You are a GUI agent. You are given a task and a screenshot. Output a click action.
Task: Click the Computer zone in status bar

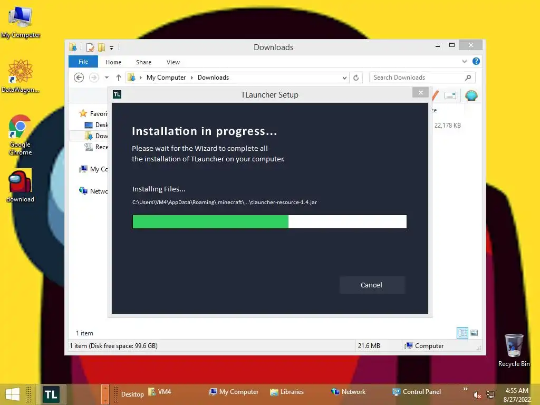(x=425, y=346)
